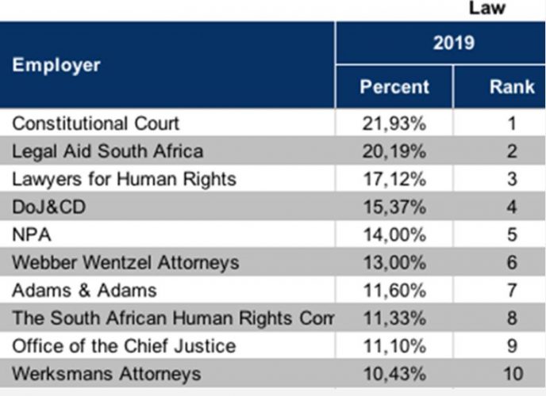The width and height of the screenshot is (546, 396).
Task: Select the 13,00% percent cell
Action: [x=394, y=262]
